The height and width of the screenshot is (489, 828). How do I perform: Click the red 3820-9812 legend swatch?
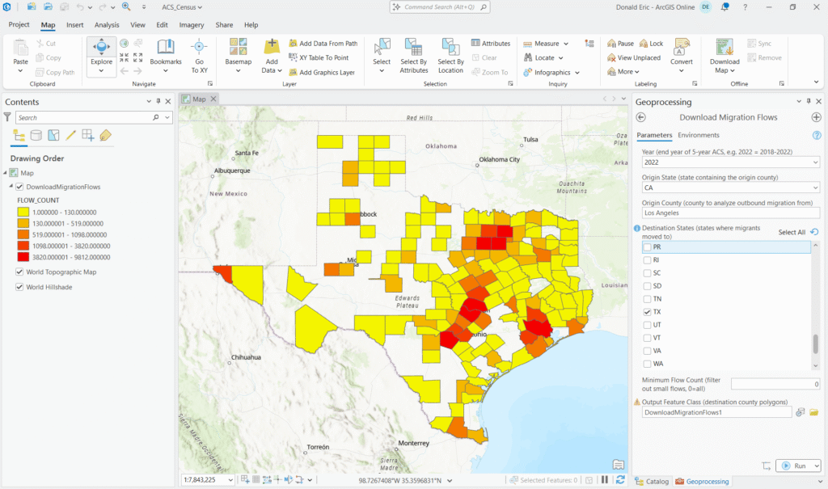23,257
